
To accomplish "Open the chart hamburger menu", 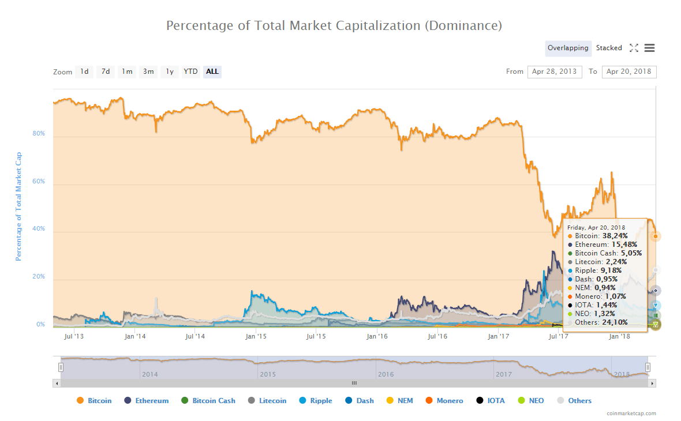I will [x=649, y=48].
